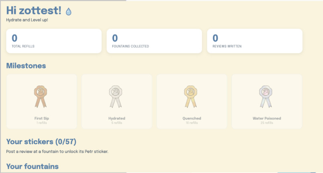Select the Water Poisoned ribbon badge

pyautogui.click(x=266, y=97)
